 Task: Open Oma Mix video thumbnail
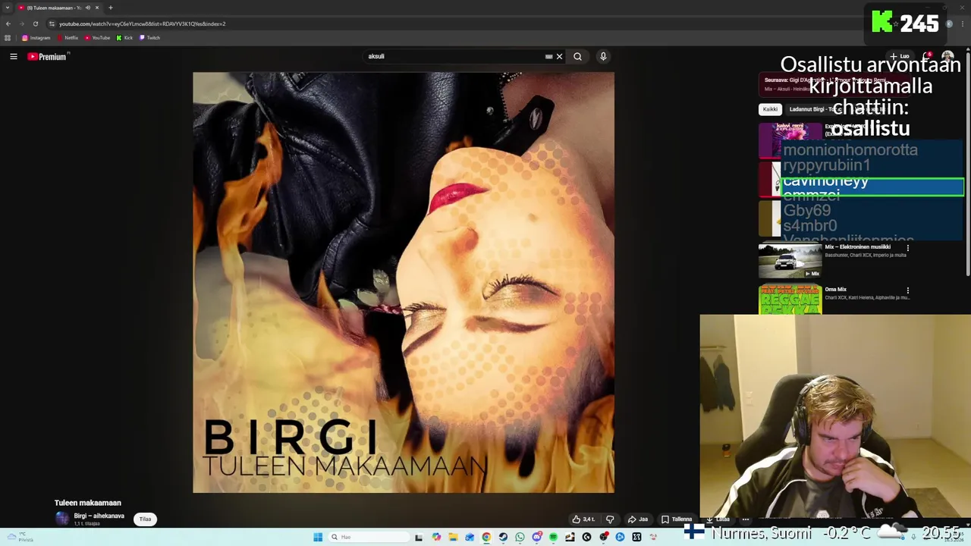click(790, 299)
